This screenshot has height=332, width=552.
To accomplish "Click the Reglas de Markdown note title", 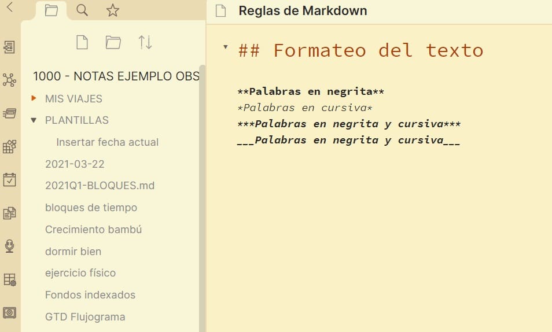I will (303, 11).
